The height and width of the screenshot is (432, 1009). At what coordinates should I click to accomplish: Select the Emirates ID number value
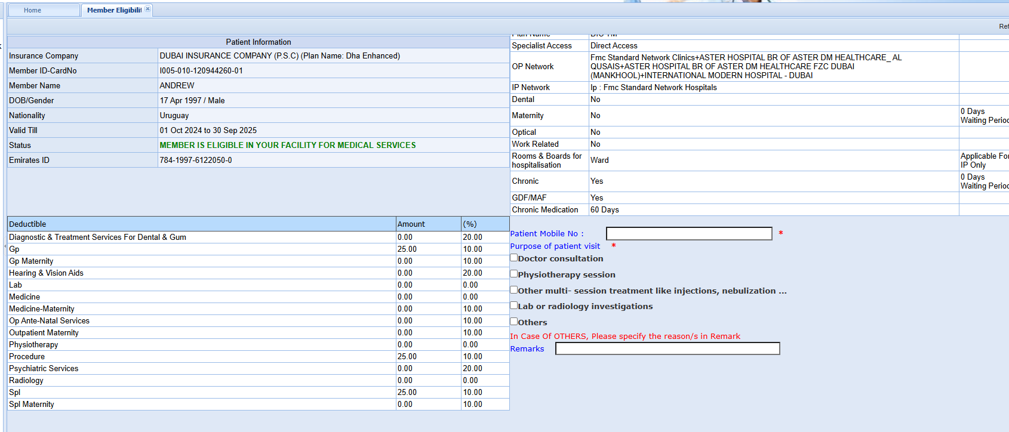coord(196,160)
